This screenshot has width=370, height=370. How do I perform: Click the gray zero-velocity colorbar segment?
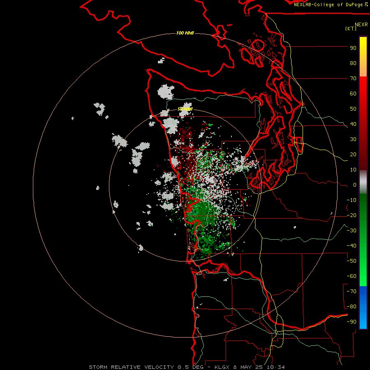click(x=363, y=182)
